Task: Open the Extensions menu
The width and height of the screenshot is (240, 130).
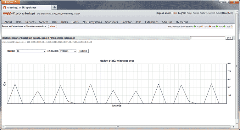Action: click(x=152, y=22)
